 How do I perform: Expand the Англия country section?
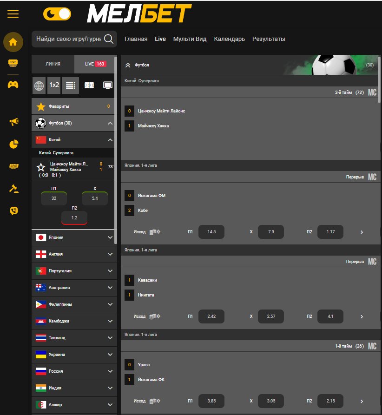tap(74, 254)
